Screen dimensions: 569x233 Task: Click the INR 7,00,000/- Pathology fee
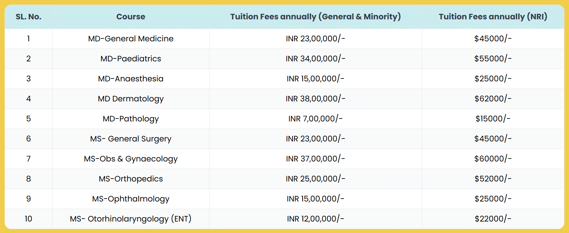pos(315,119)
